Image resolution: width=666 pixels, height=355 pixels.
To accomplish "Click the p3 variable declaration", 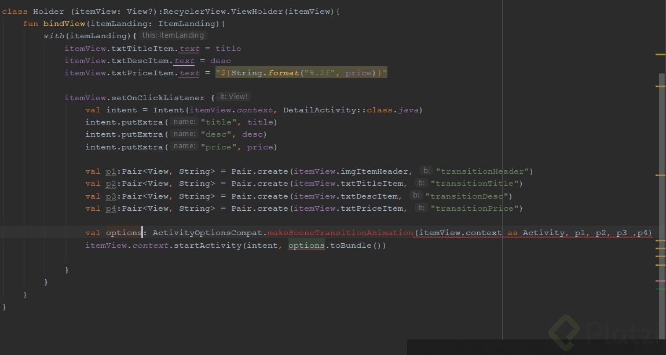I will pyautogui.click(x=111, y=196).
